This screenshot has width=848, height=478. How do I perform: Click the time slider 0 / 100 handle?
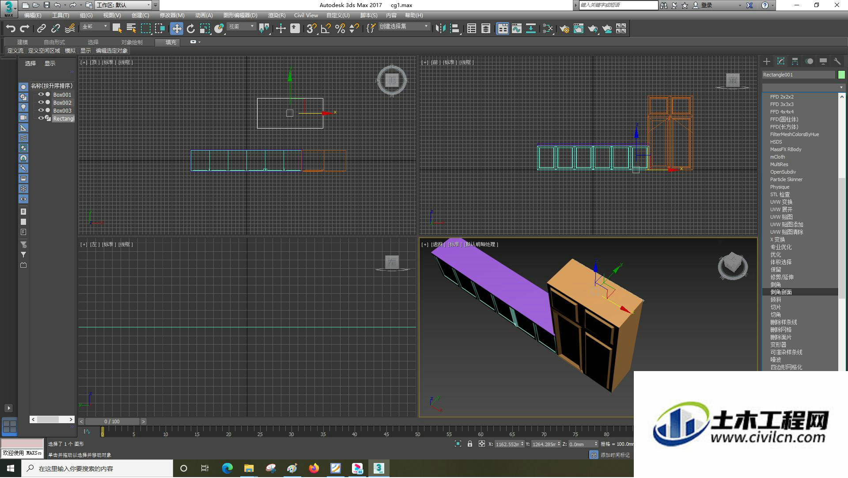pos(112,422)
